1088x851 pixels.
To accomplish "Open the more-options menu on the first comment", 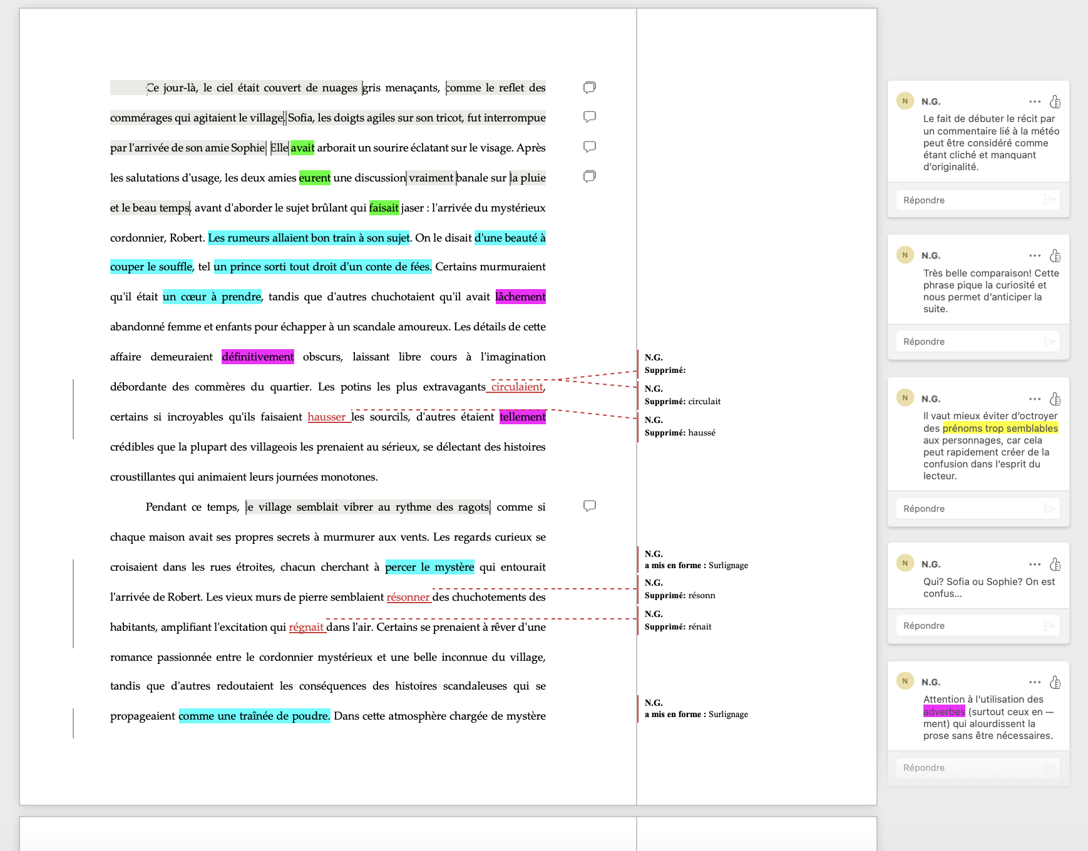I will [1034, 100].
